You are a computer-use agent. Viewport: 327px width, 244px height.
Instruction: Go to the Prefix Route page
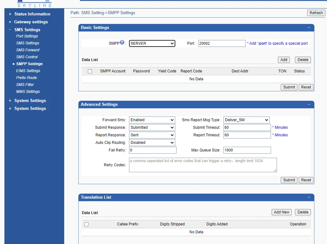(x=26, y=78)
